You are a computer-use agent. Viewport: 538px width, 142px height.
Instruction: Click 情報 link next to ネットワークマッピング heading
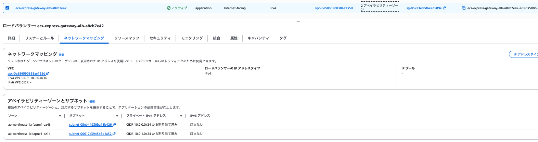62,55
